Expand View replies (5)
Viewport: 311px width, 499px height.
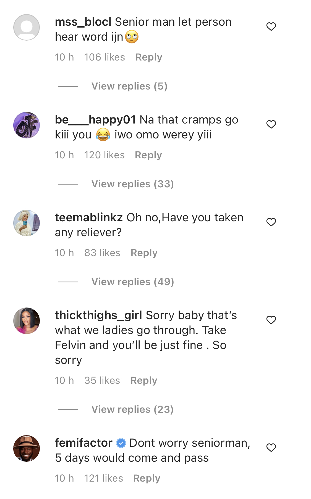pyautogui.click(x=129, y=86)
